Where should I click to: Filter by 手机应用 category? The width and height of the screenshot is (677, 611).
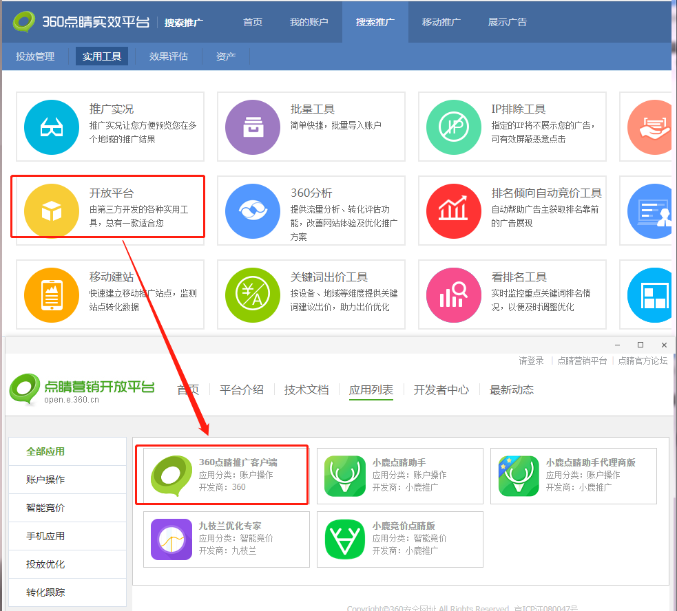(67, 536)
